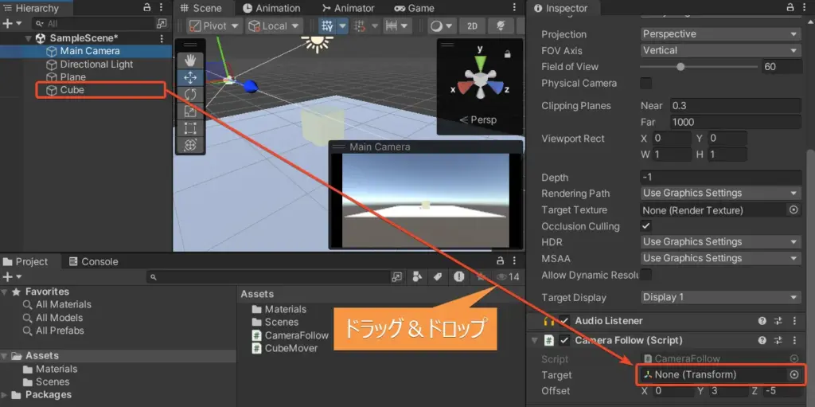The image size is (815, 407).
Task: Open the SampleScene kebab options menu
Action: coord(162,38)
